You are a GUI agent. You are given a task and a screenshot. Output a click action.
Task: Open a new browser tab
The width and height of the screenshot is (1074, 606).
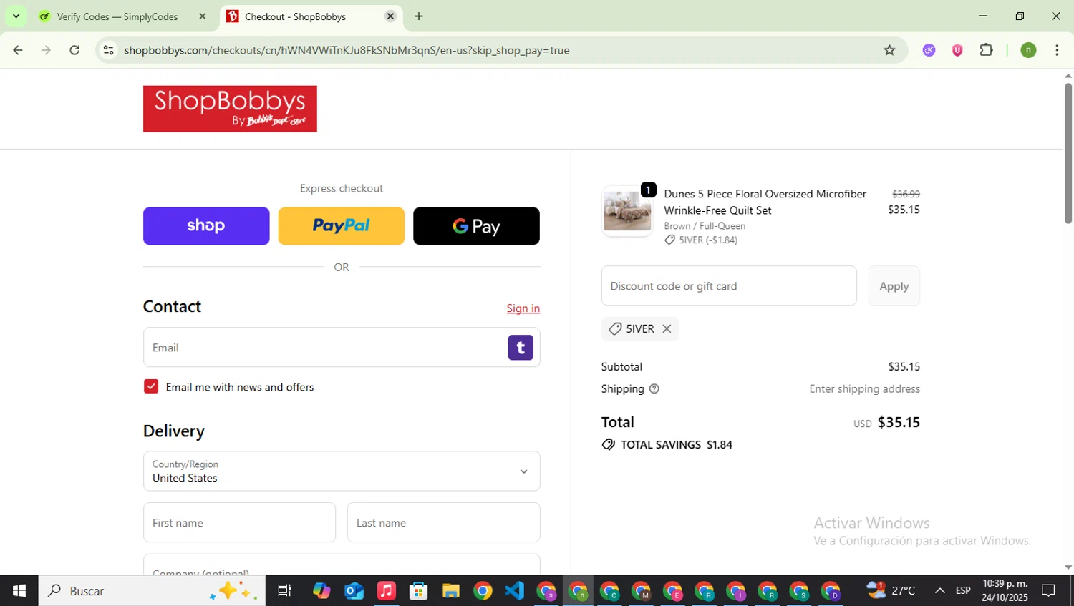click(419, 16)
